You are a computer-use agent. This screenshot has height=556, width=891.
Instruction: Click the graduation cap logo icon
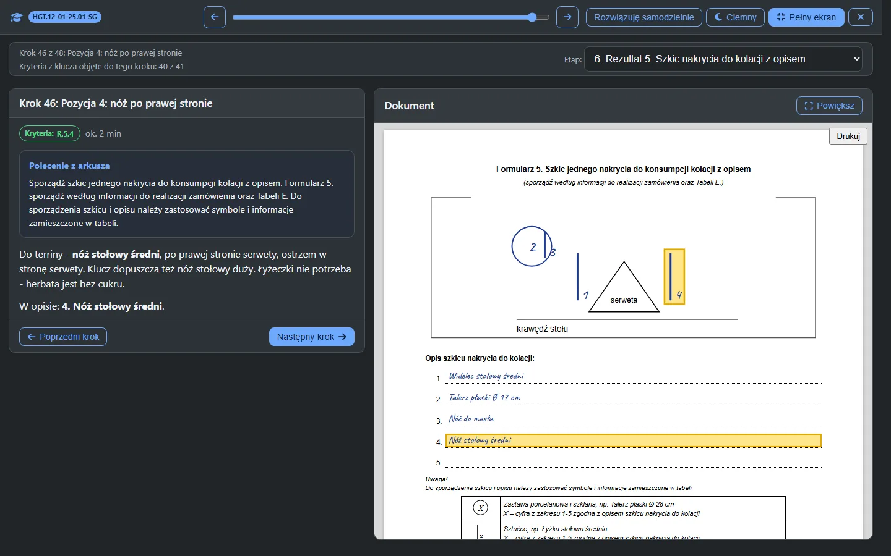[x=16, y=17]
